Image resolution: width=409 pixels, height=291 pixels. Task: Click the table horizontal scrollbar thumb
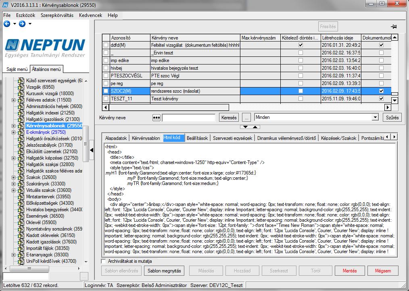point(169,107)
